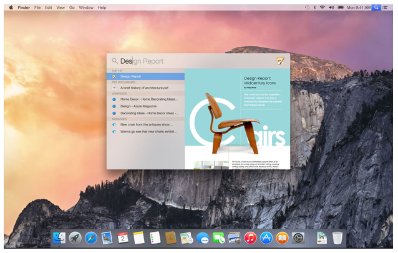
Task: Open the File menu
Action: [x=37, y=7]
